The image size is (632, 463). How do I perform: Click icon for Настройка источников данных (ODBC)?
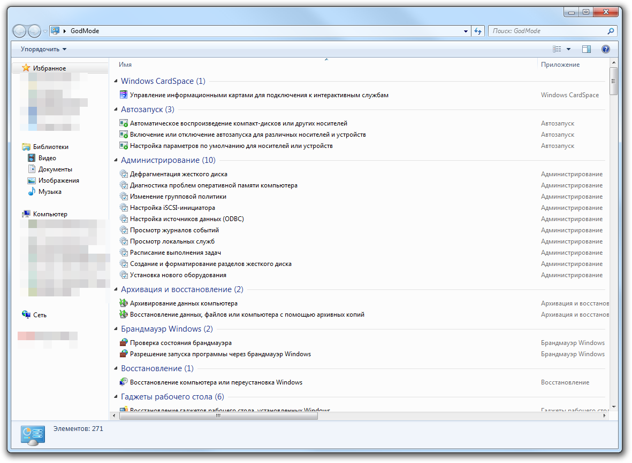(124, 219)
